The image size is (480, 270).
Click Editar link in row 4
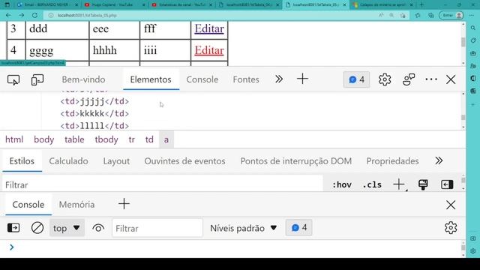point(209,50)
